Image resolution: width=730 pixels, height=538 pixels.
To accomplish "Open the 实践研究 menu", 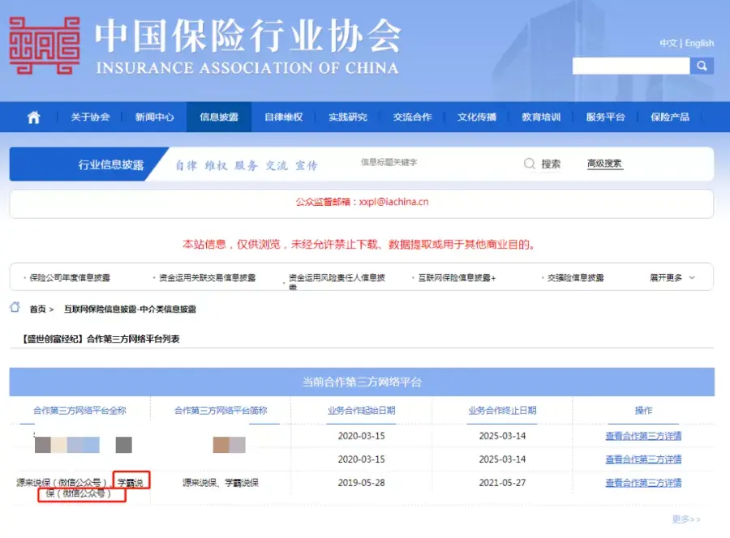I will point(348,117).
